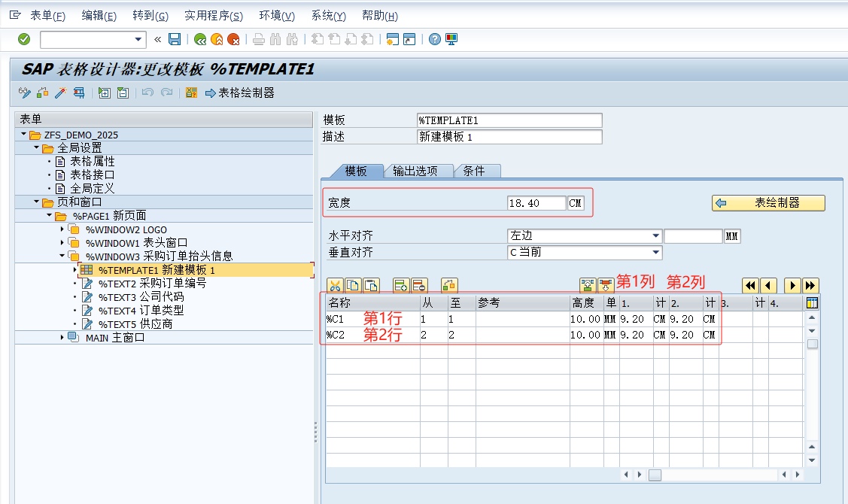Click the field list on/off icon
The width and height of the screenshot is (848, 504).
191,93
